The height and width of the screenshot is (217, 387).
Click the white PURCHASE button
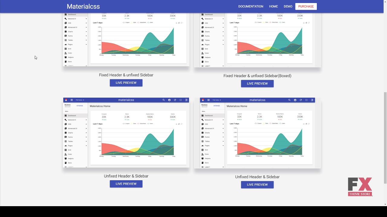pos(306,6)
